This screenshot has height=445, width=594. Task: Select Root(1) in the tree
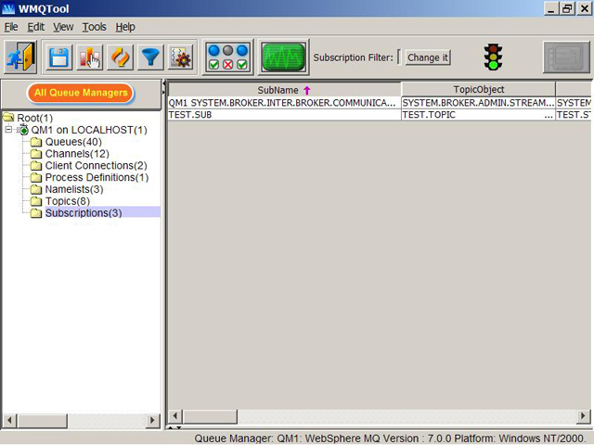coord(35,118)
